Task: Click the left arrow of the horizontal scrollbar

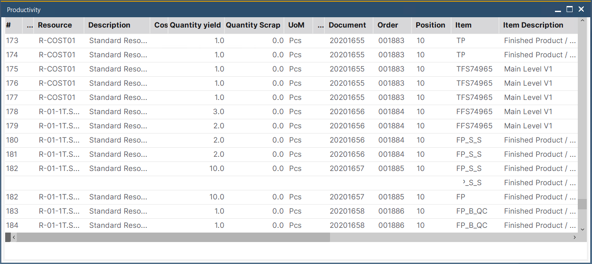Action: (13, 237)
